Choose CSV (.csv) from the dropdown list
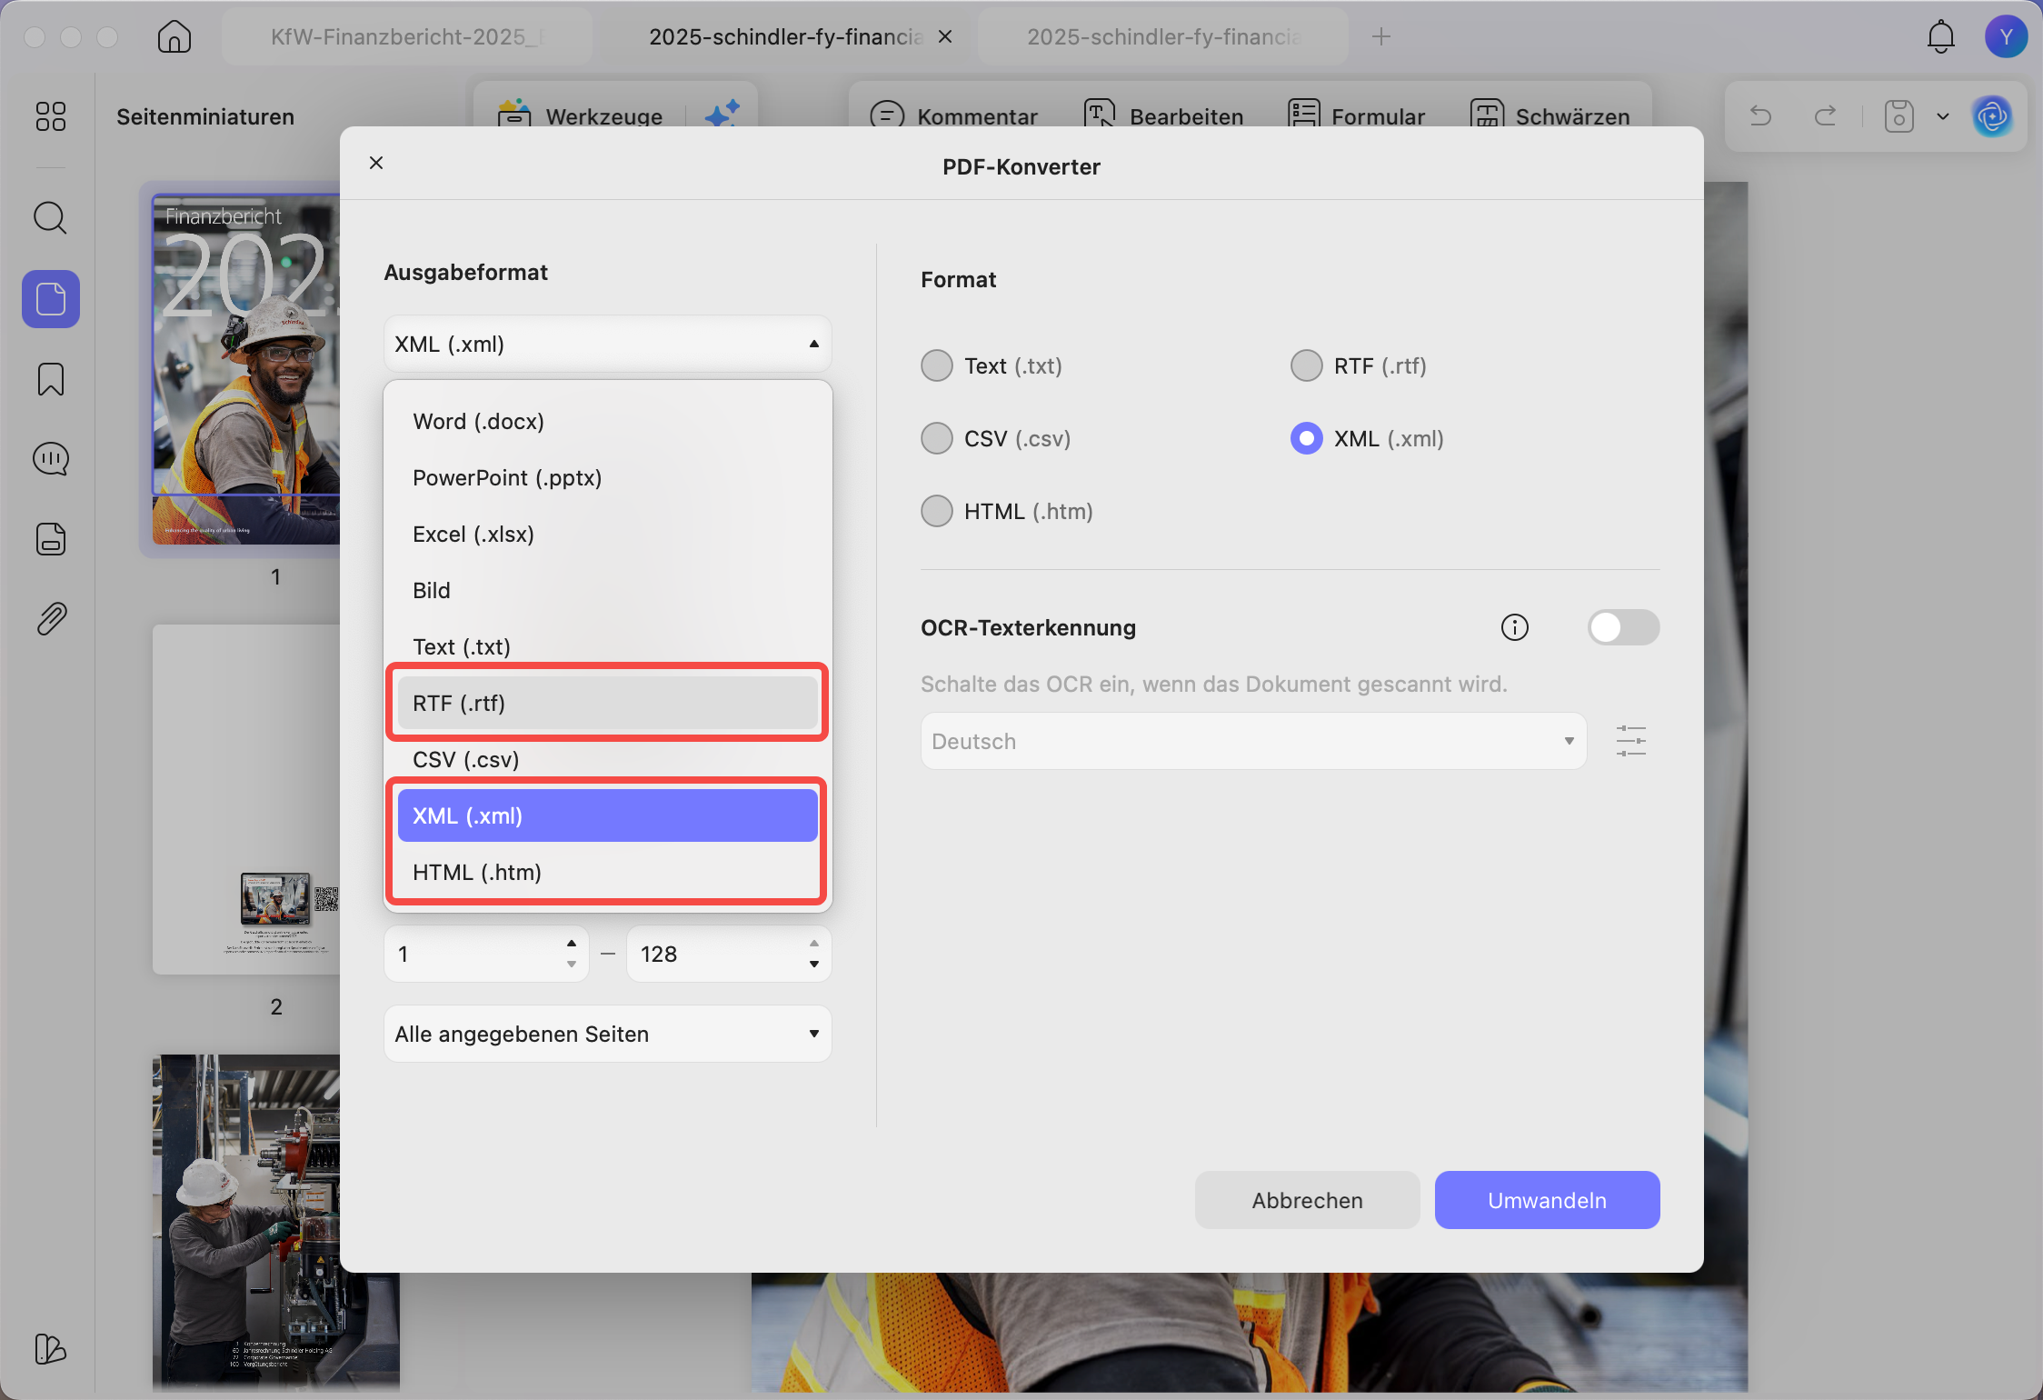 point(608,760)
